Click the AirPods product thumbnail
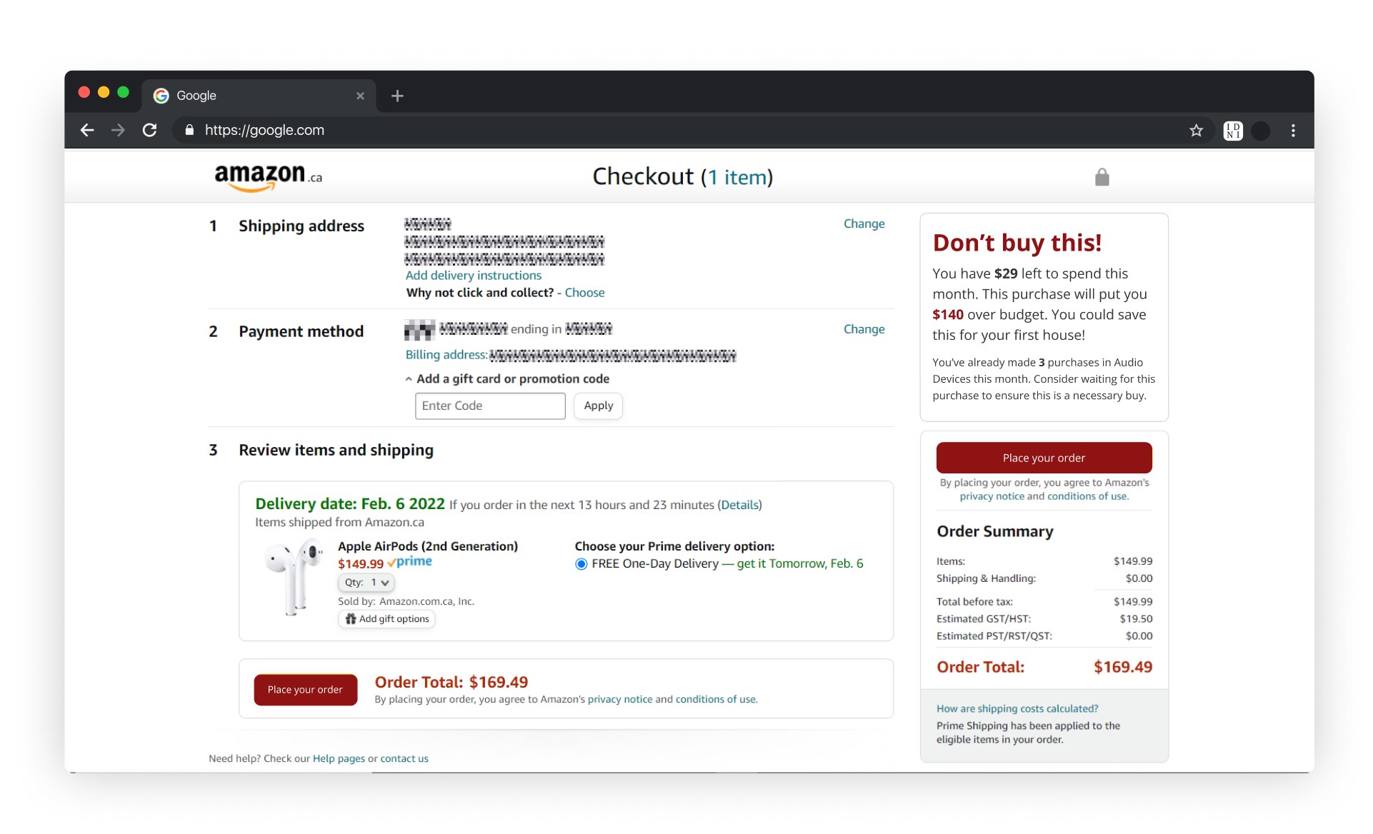Image resolution: width=1373 pixels, height=834 pixels. [293, 577]
